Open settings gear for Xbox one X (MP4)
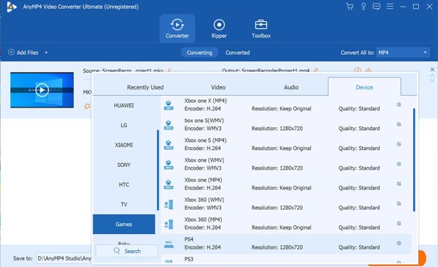Viewport: 438px width, 267px height. tap(399, 105)
